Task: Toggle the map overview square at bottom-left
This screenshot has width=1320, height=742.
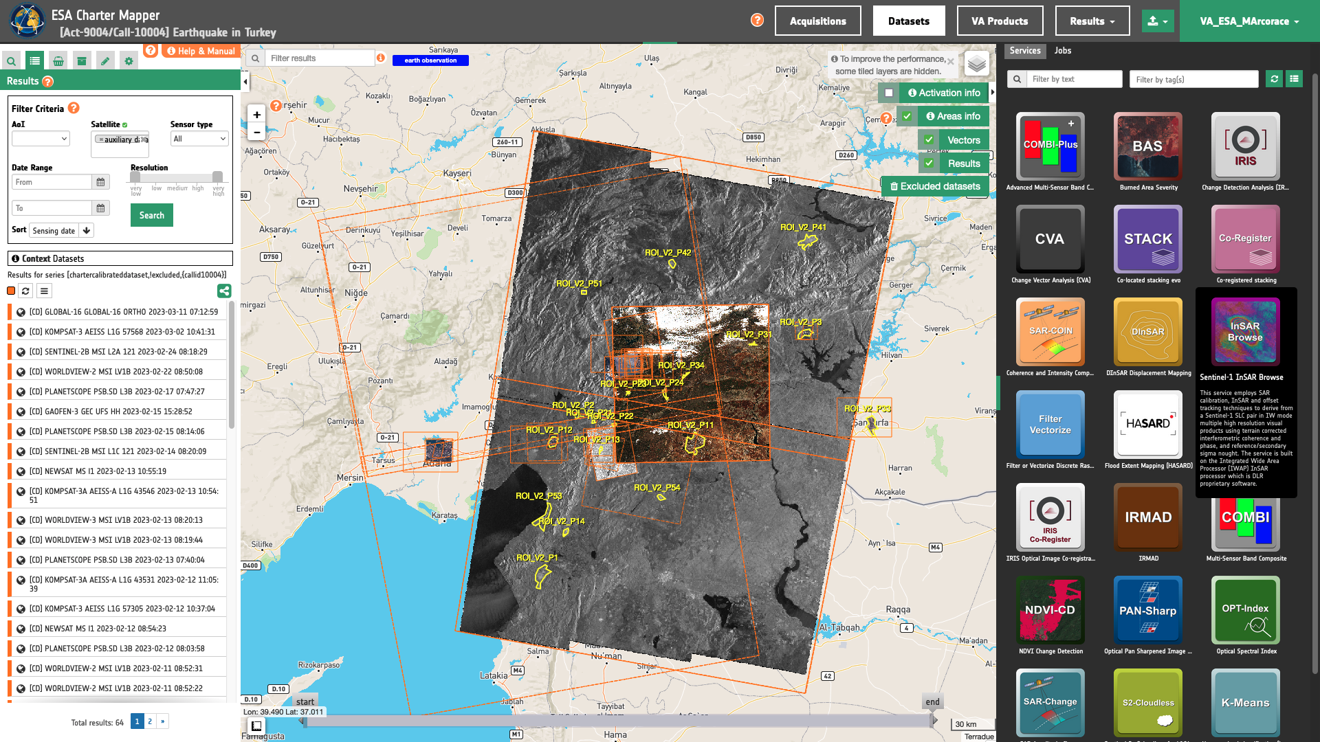Action: (x=256, y=726)
